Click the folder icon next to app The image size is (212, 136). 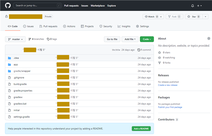coord(9,64)
